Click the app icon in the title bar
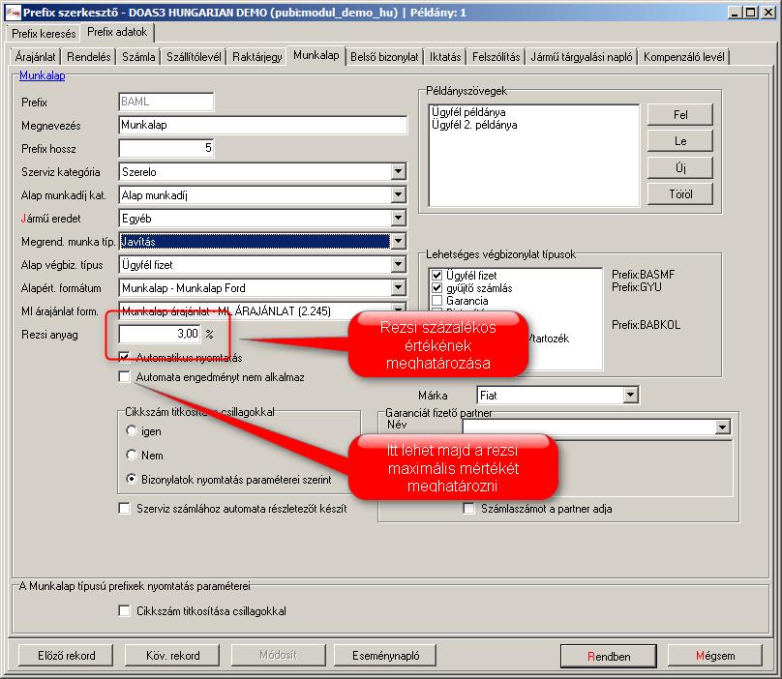This screenshot has width=782, height=679. pyautogui.click(x=13, y=12)
